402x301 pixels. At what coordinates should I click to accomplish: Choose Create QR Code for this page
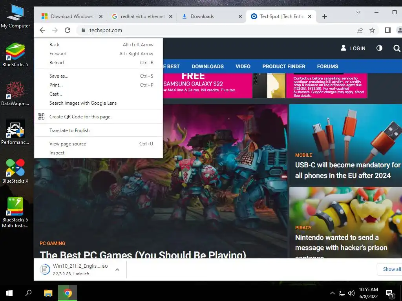[99, 117]
